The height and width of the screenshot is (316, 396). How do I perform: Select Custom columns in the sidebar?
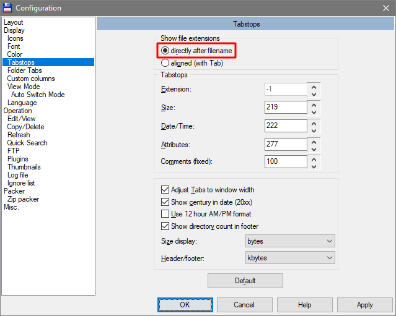coord(31,79)
